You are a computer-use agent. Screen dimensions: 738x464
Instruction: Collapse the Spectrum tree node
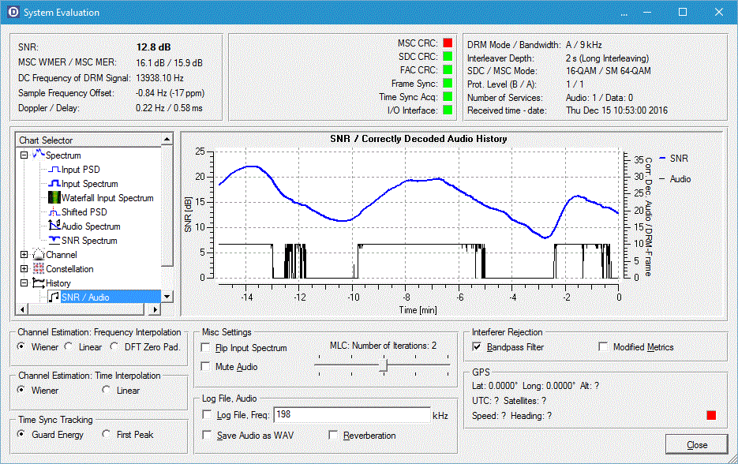(24, 155)
